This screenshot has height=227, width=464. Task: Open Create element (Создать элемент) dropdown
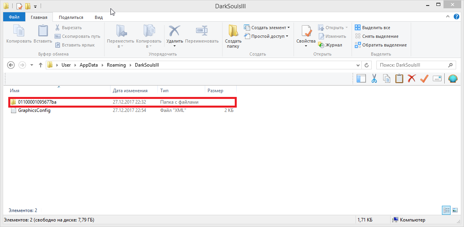pyautogui.click(x=267, y=28)
